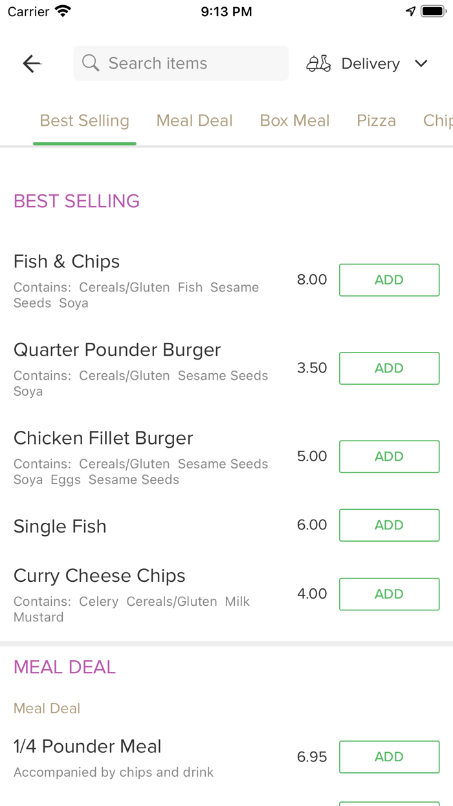Click the battery indicator in status bar
453x806 pixels.
[x=432, y=10]
